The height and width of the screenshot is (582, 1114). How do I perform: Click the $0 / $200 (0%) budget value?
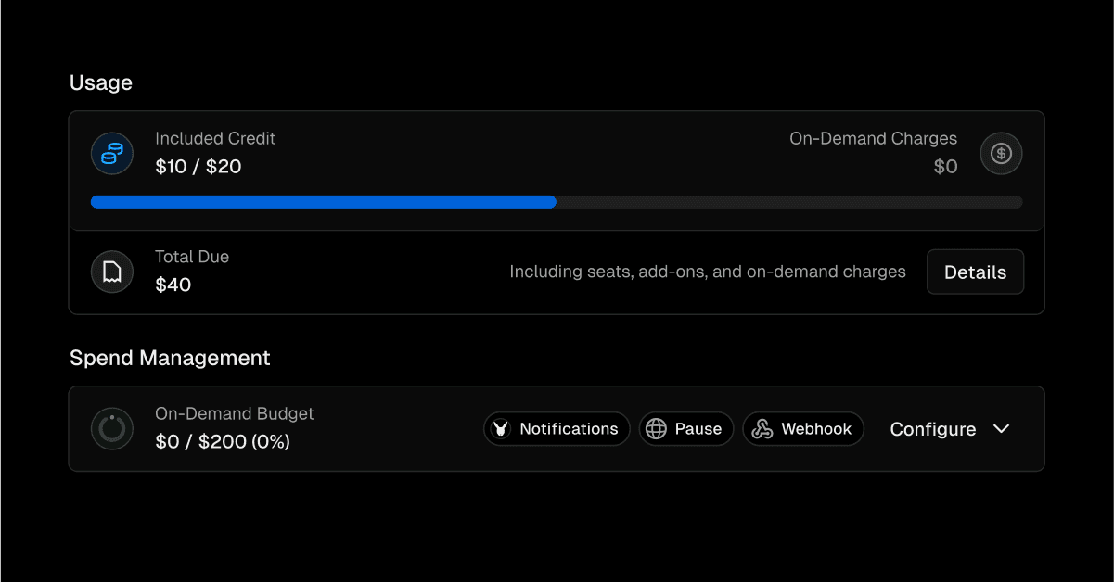(x=223, y=442)
